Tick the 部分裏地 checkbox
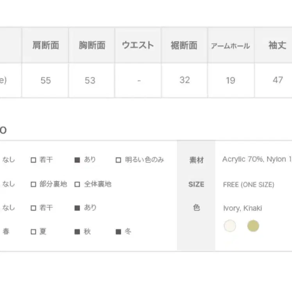This screenshot has width=292, height=292. point(34,184)
